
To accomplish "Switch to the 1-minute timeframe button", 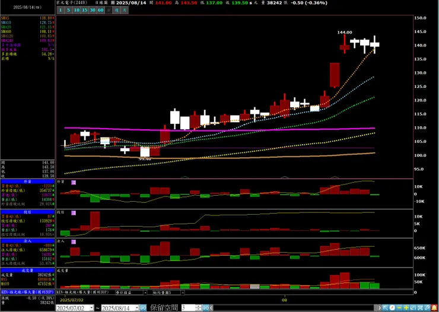I will (61, 10).
